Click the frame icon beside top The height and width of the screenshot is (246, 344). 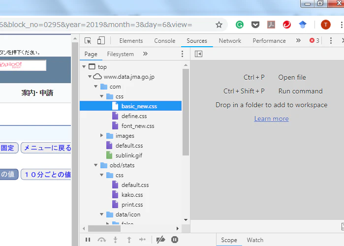[x=92, y=66]
